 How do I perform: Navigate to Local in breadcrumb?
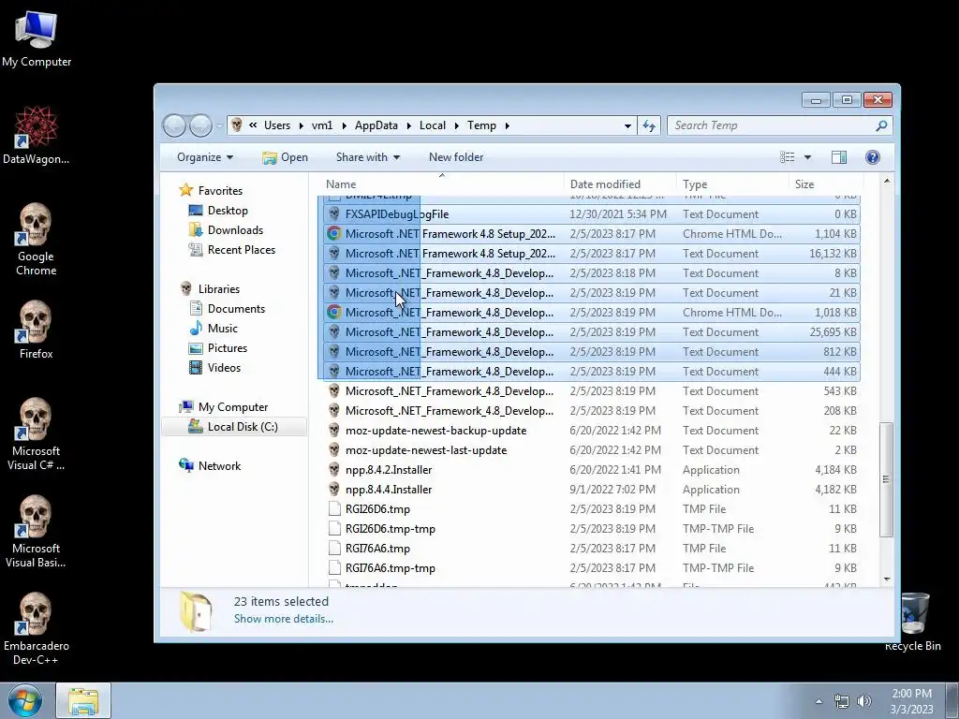[433, 125]
